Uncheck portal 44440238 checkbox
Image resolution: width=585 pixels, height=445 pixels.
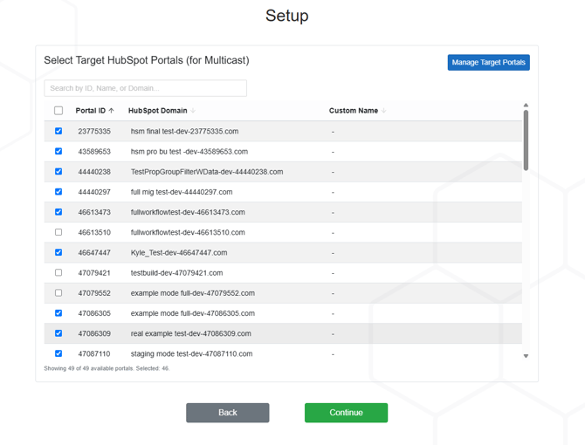[x=58, y=171]
